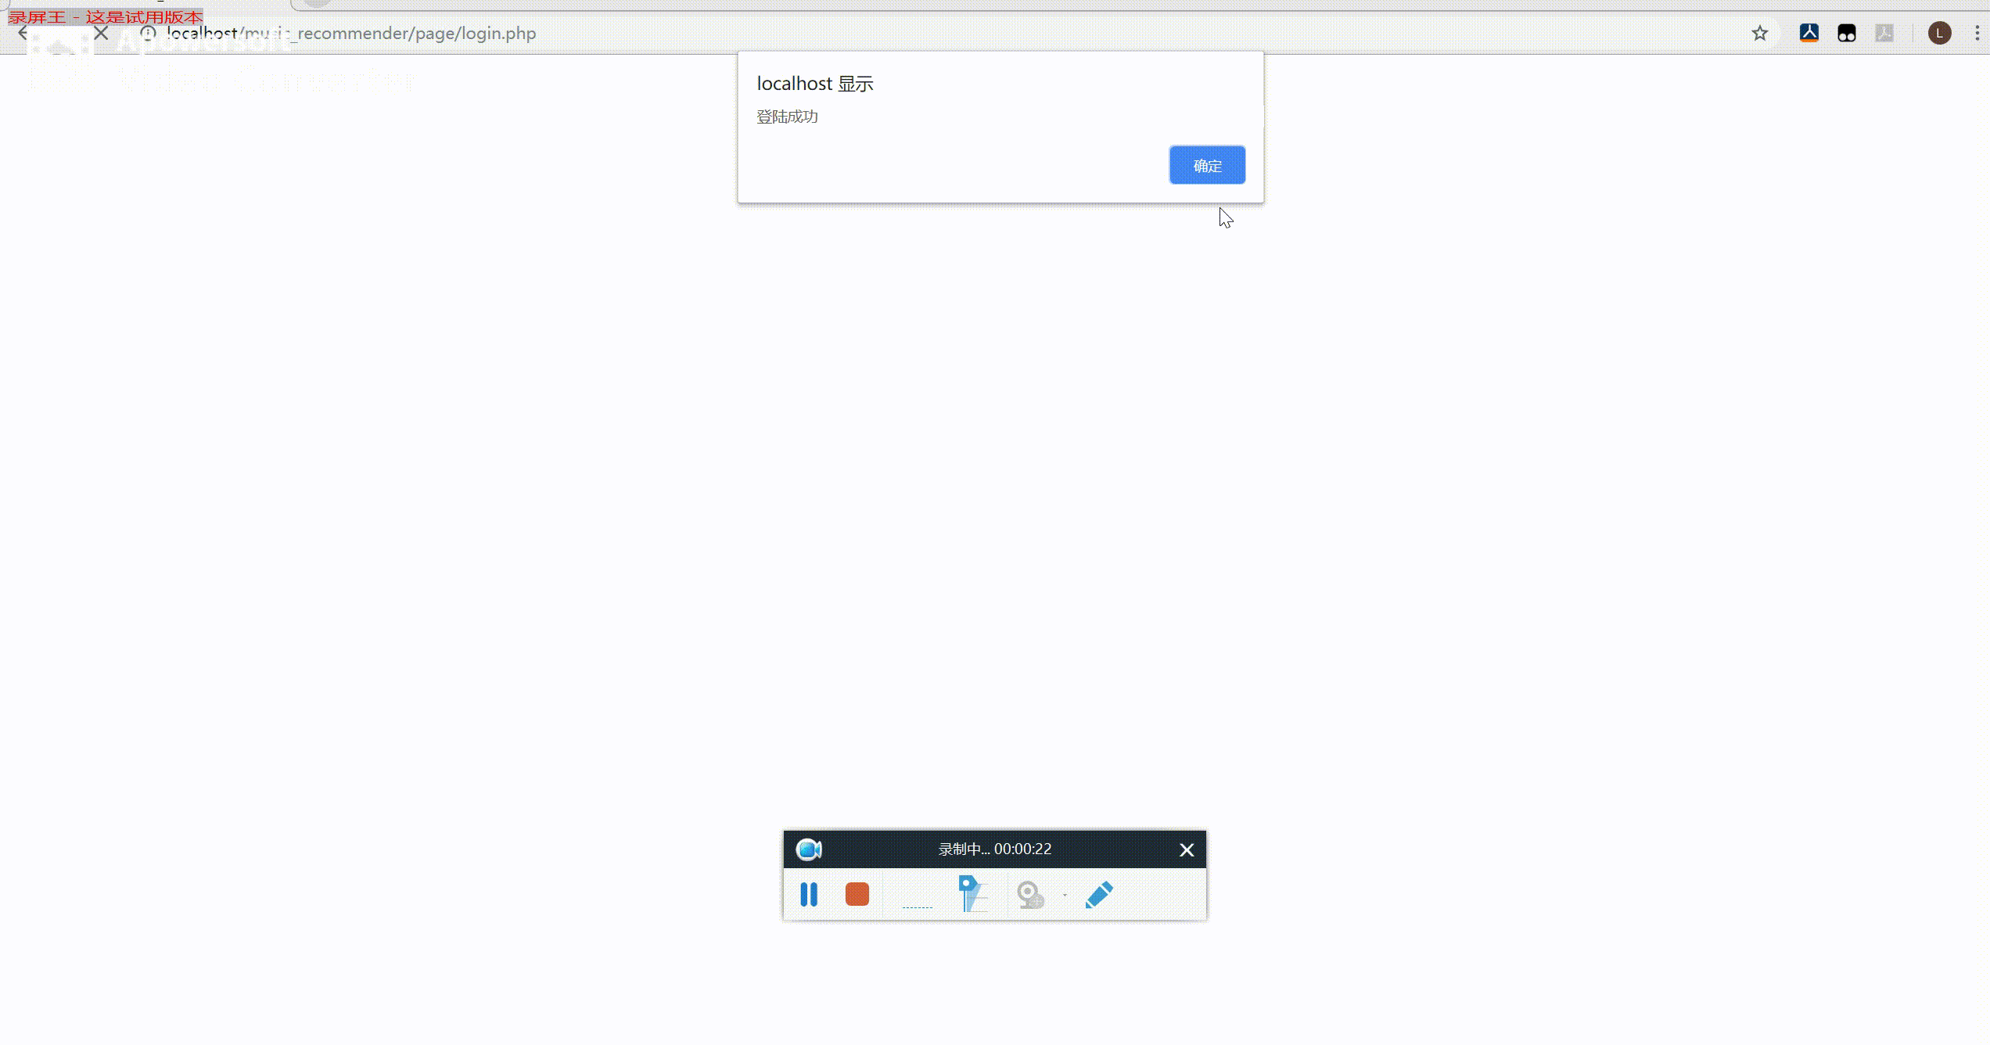Stop loading the page with X
This screenshot has width=1990, height=1045.
pyautogui.click(x=101, y=33)
